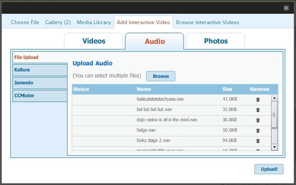Image resolution: width=296 pixels, height=185 pixels.
Task: Select the Audio tab
Action: click(x=154, y=41)
